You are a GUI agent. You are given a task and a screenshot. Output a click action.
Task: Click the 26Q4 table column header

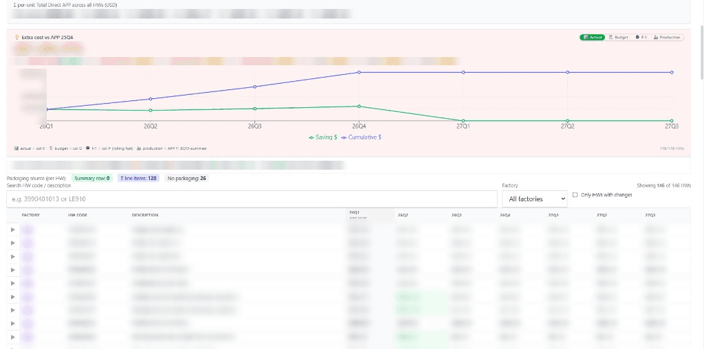[x=505, y=215]
